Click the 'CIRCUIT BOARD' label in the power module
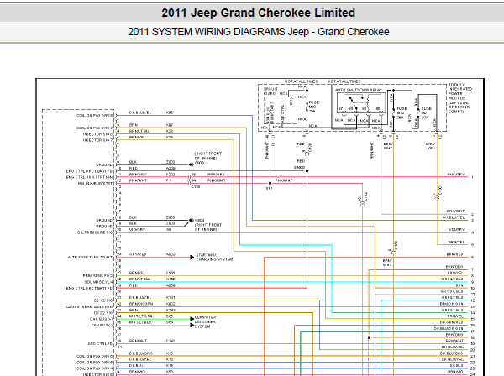Image resolution: width=504 pixels, height=376 pixels. tap(270, 91)
